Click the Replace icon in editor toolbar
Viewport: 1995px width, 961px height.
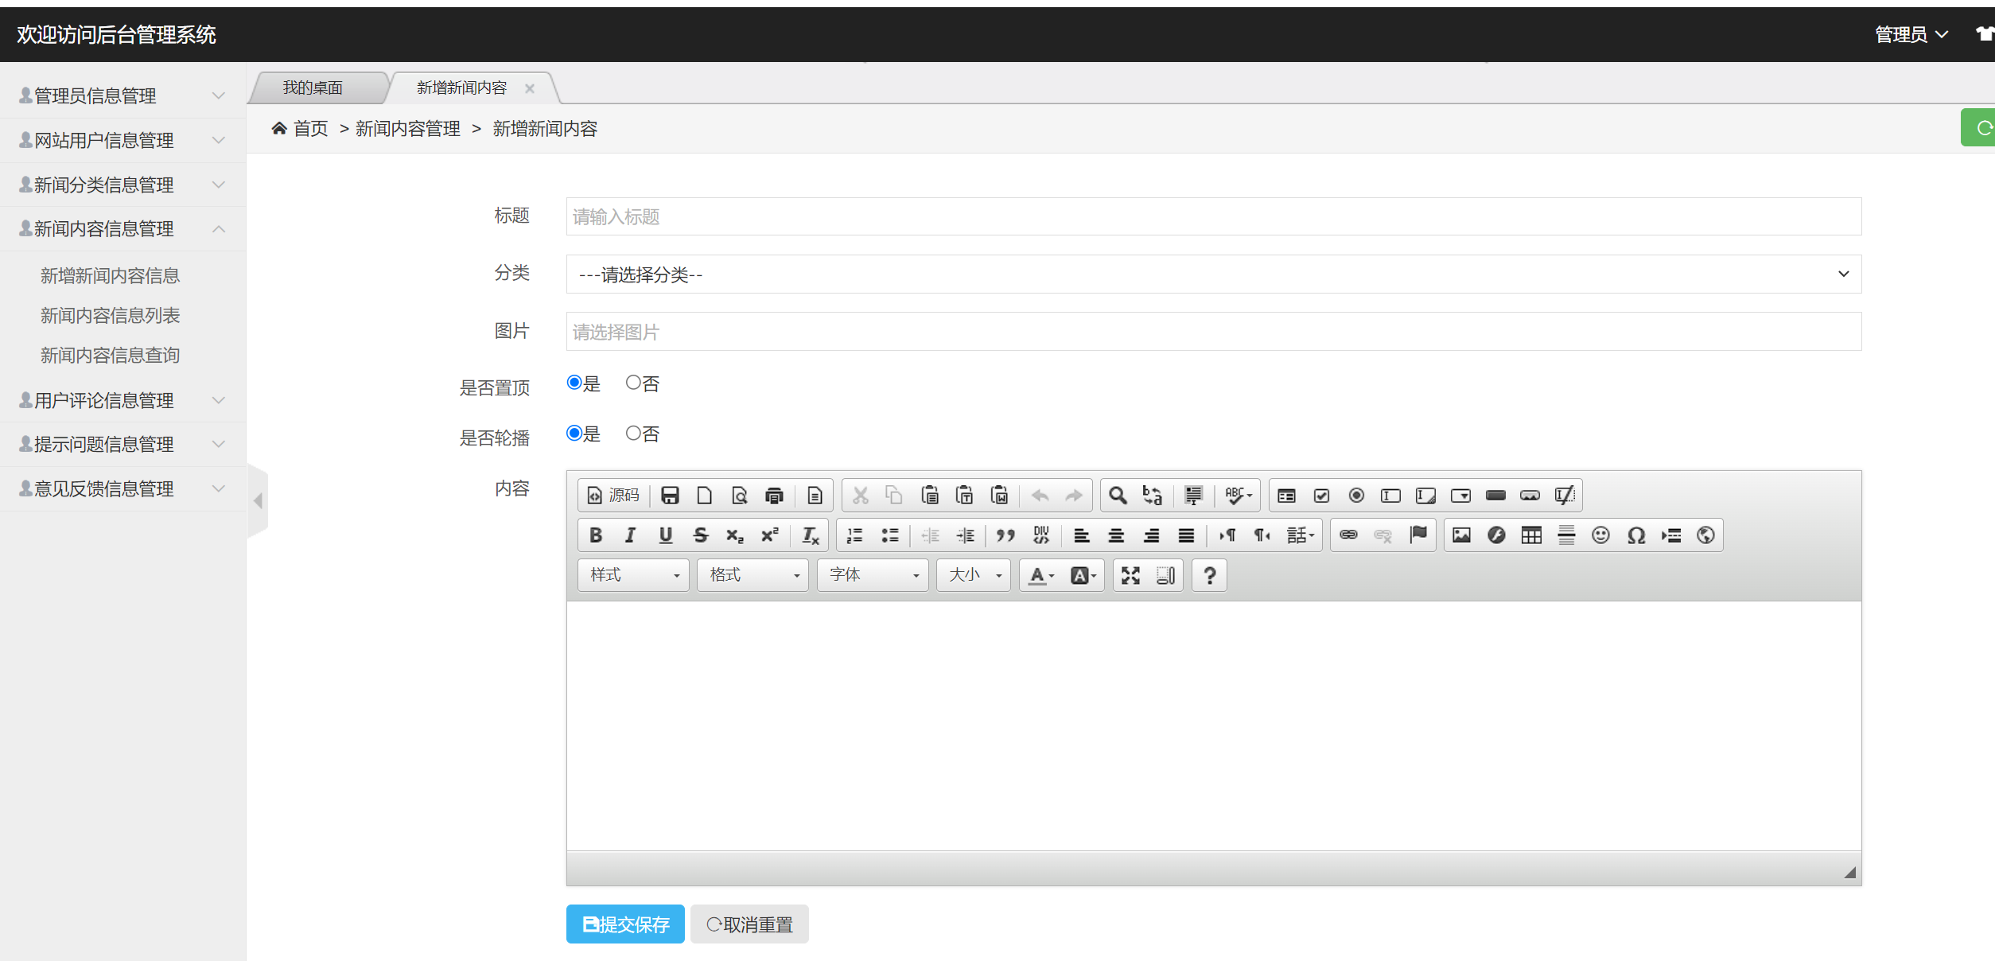pyautogui.click(x=1153, y=496)
